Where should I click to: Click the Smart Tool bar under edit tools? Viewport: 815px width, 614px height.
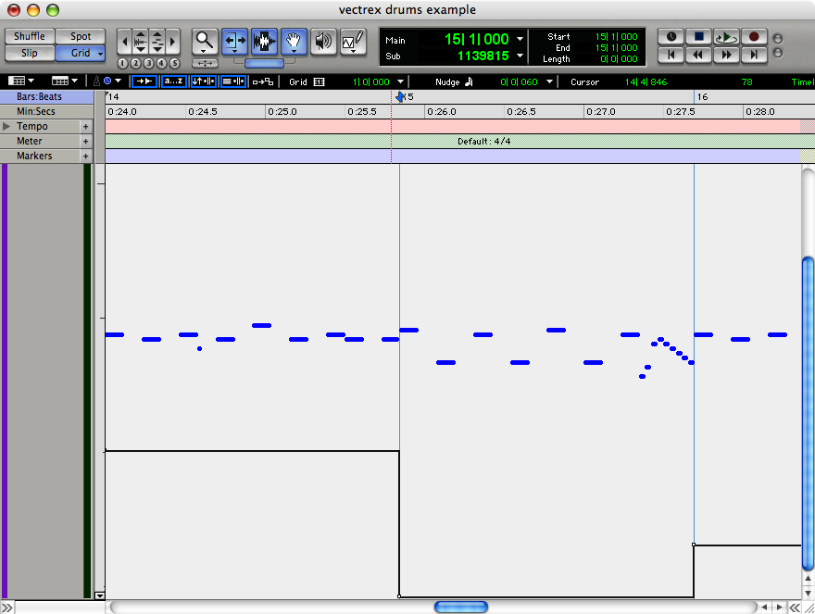[264, 63]
